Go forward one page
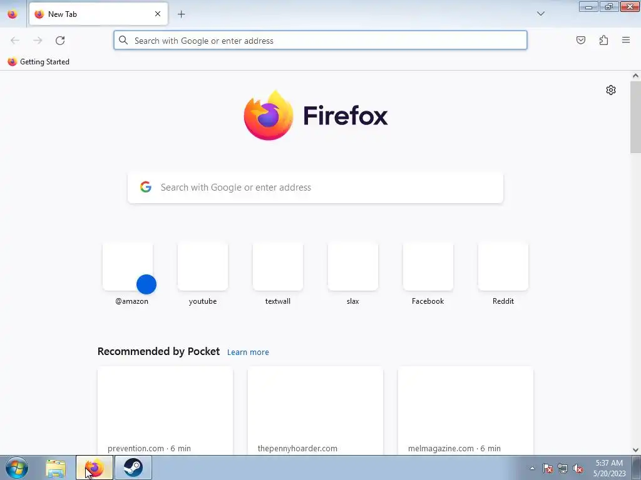This screenshot has width=641, height=480. [x=38, y=40]
